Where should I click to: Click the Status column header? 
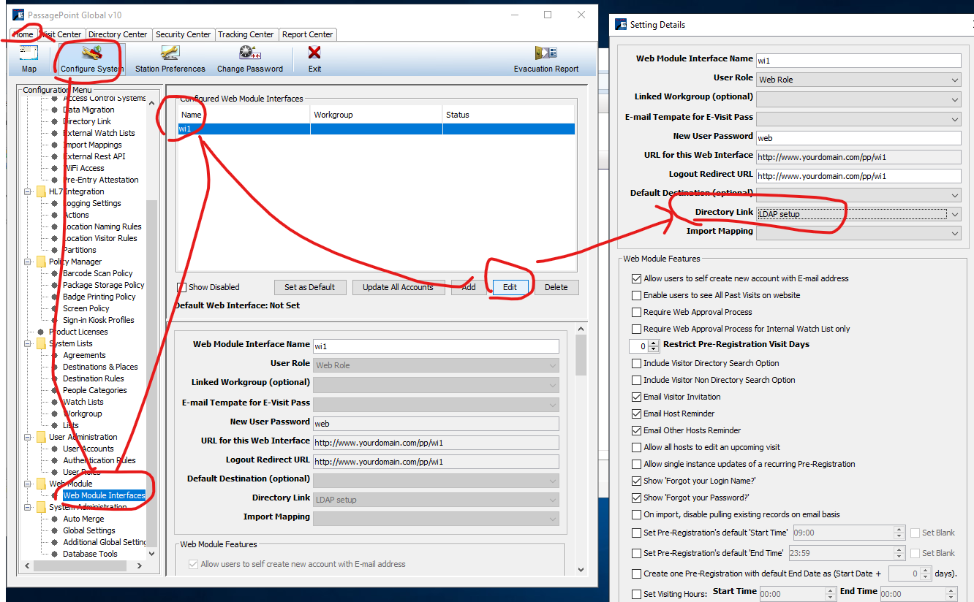tap(509, 115)
